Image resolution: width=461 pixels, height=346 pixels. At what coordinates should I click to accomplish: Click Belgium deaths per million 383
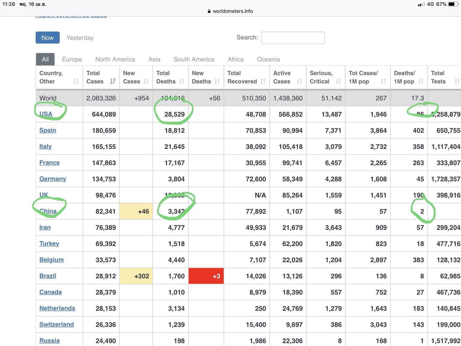(x=418, y=260)
